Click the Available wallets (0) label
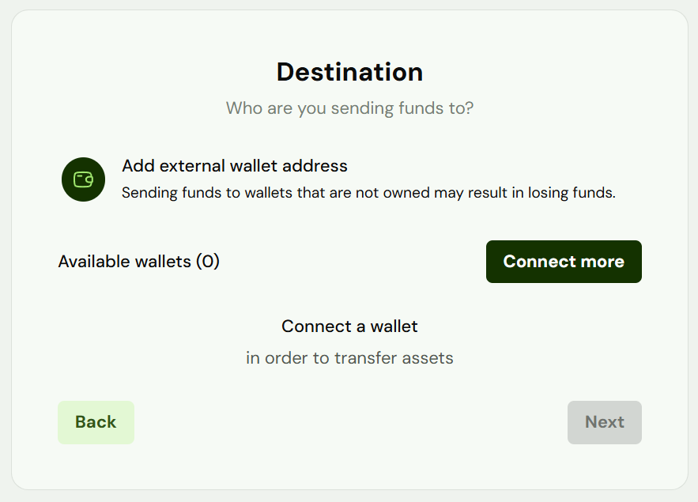The image size is (698, 502). pos(138,262)
